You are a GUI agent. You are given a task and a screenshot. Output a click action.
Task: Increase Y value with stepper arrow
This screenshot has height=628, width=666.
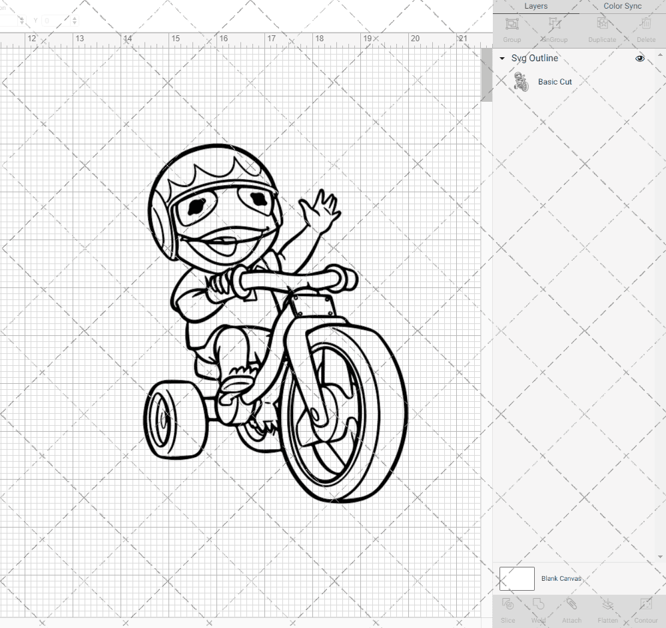tap(75, 18)
